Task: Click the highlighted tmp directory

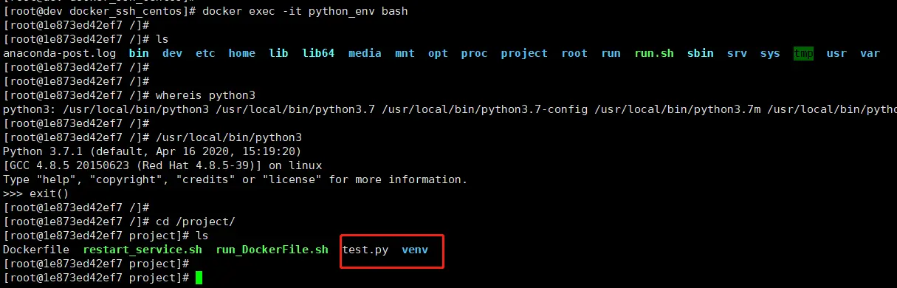Action: point(803,53)
